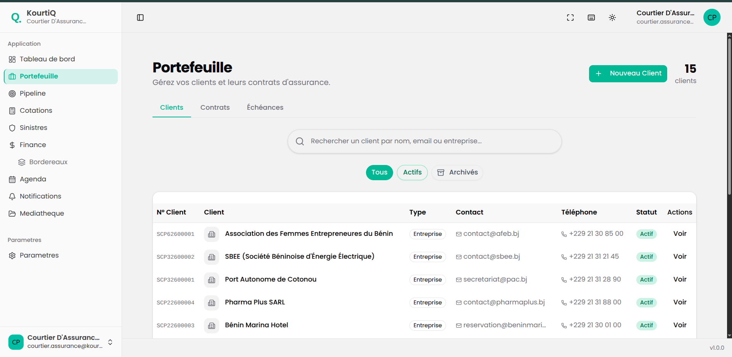Open the Sinistres section
The height and width of the screenshot is (357, 732).
[34, 128]
